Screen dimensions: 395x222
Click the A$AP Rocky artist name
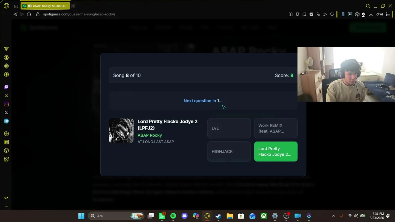tap(150, 135)
